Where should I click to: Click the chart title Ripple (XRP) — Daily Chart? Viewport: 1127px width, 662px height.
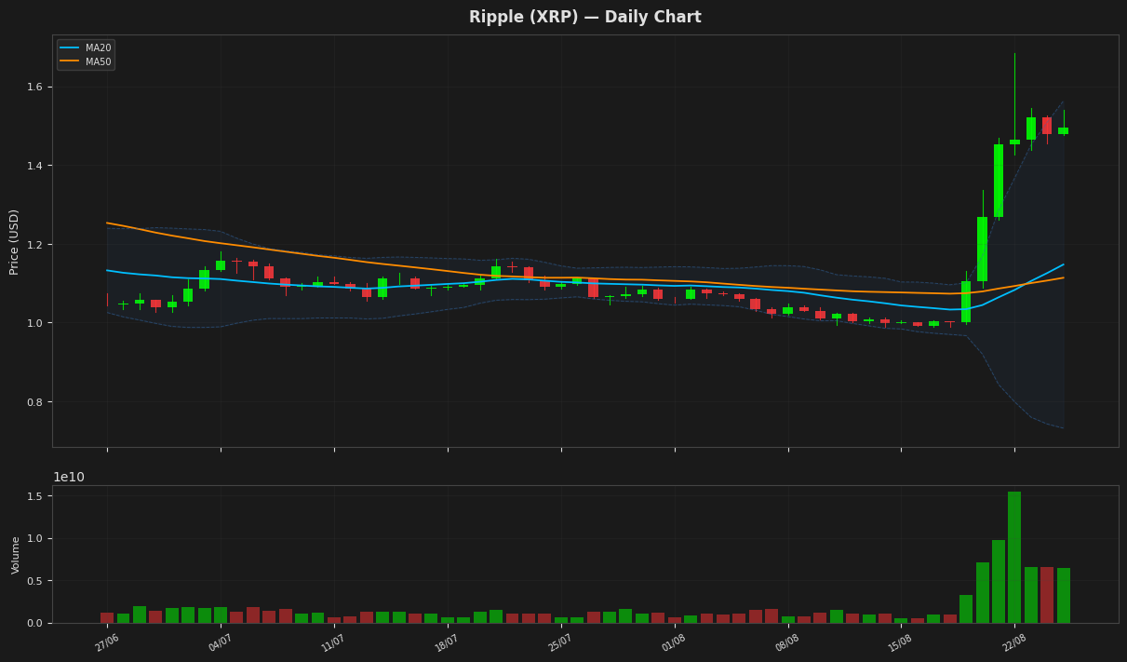click(x=584, y=17)
